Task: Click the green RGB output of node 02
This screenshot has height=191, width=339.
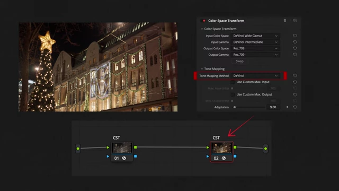Action: click(235, 147)
